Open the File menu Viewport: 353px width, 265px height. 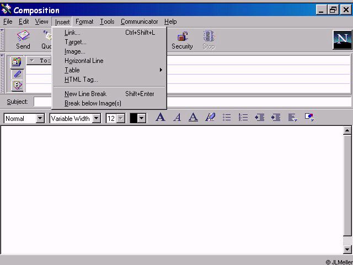(8, 22)
